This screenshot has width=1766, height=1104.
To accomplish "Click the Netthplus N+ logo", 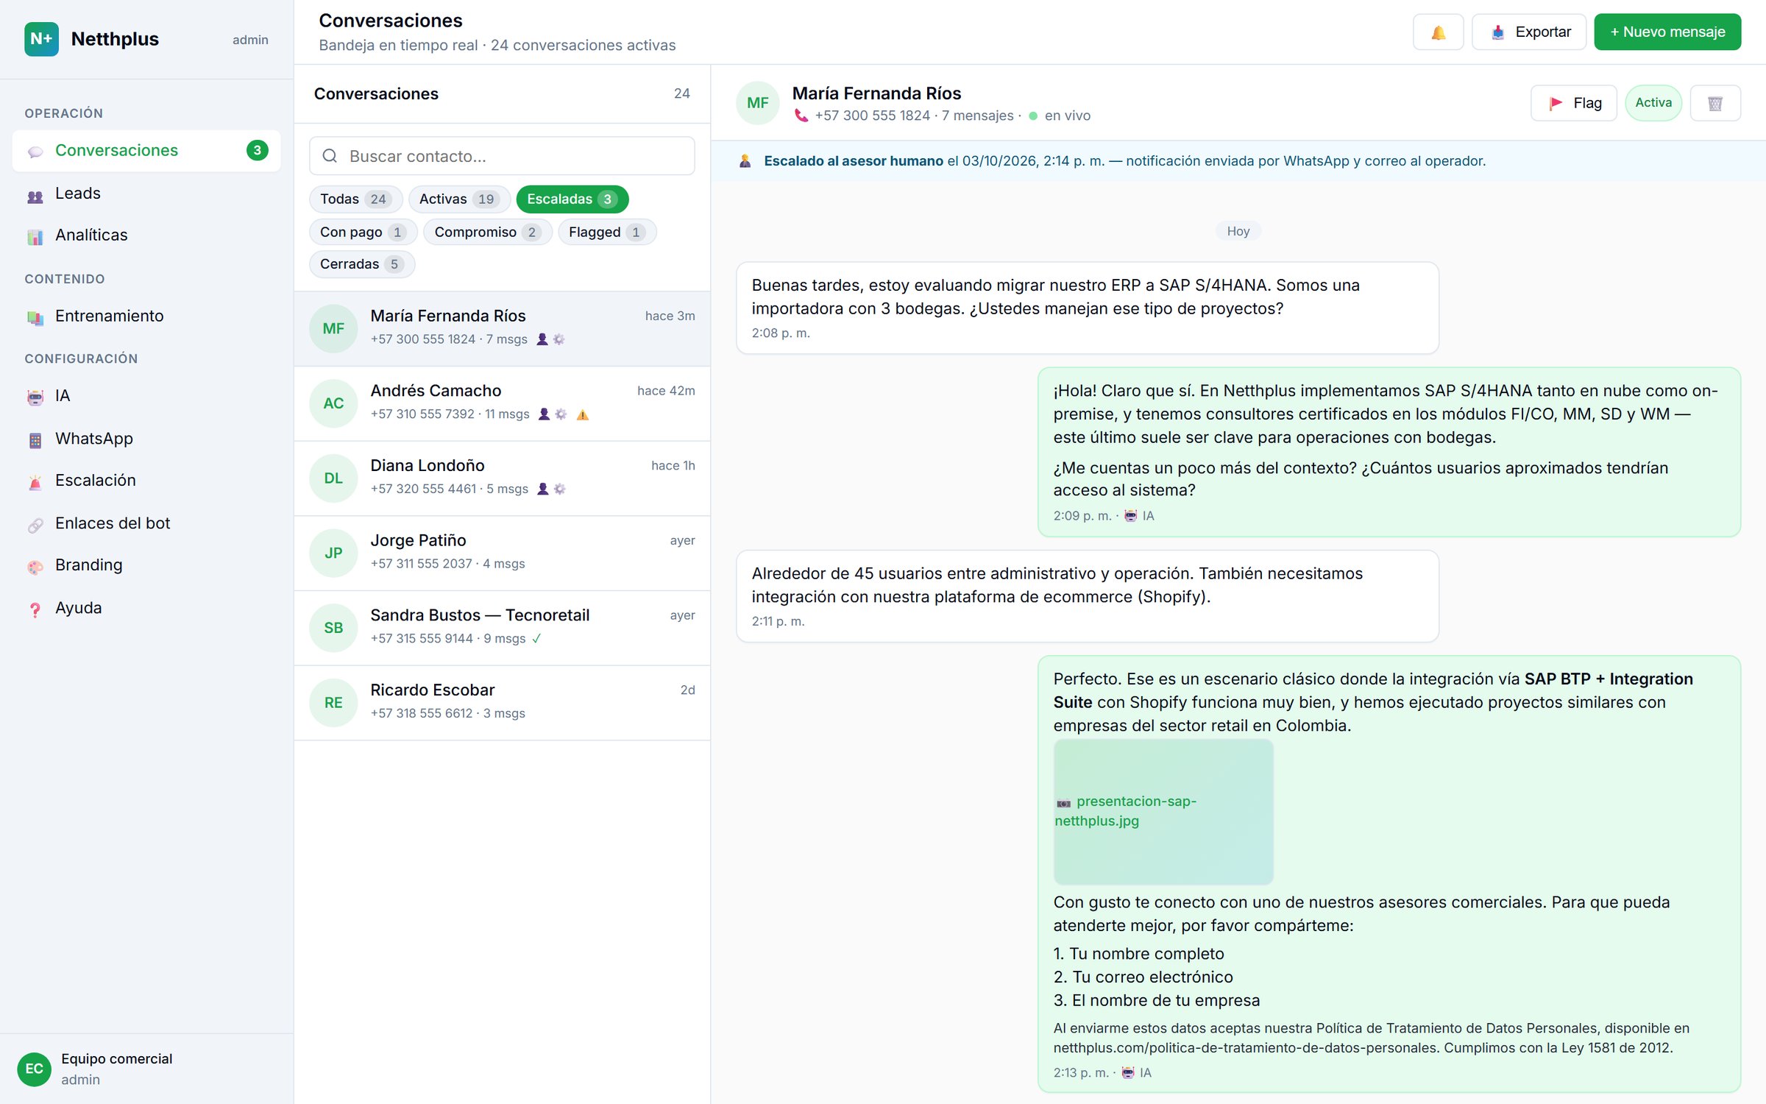I will 41,39.
